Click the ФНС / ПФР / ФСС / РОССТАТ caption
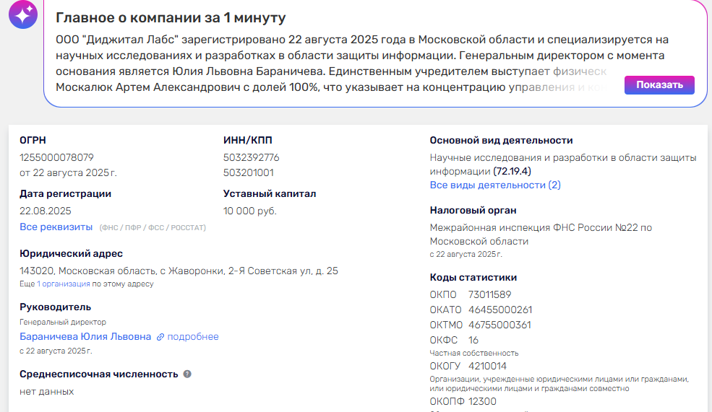Screen dimensions: 712x412 (x=153, y=227)
